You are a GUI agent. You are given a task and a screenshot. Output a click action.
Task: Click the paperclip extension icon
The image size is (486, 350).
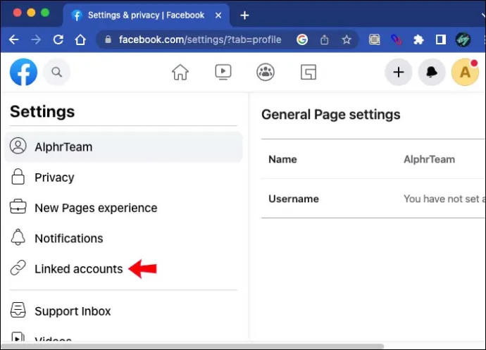397,39
